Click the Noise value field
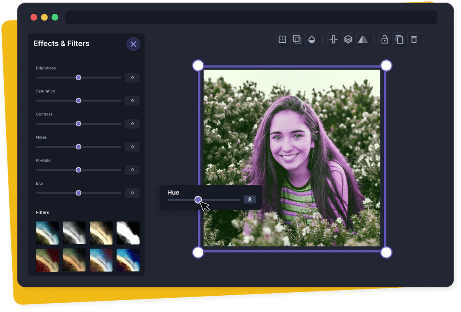This screenshot has width=461, height=312. click(x=132, y=147)
